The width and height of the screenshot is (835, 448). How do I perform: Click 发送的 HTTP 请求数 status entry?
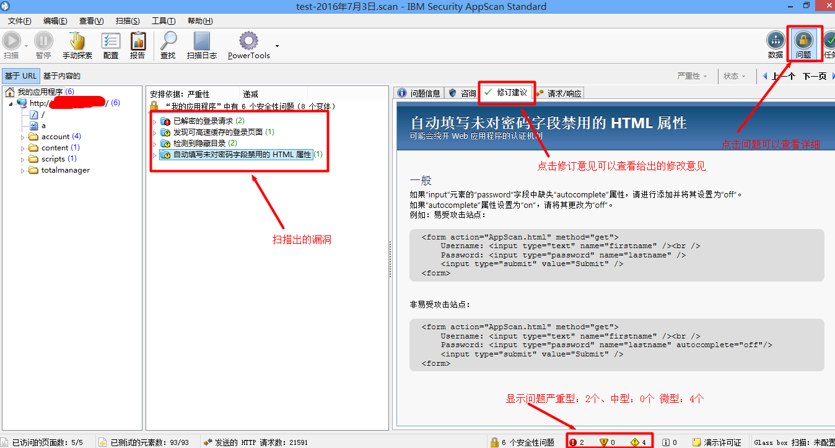tap(255, 442)
